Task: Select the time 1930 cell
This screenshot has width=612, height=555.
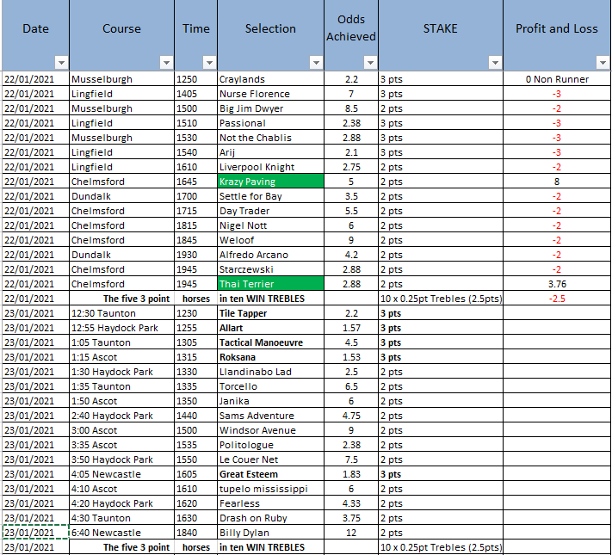Action: tap(196, 255)
